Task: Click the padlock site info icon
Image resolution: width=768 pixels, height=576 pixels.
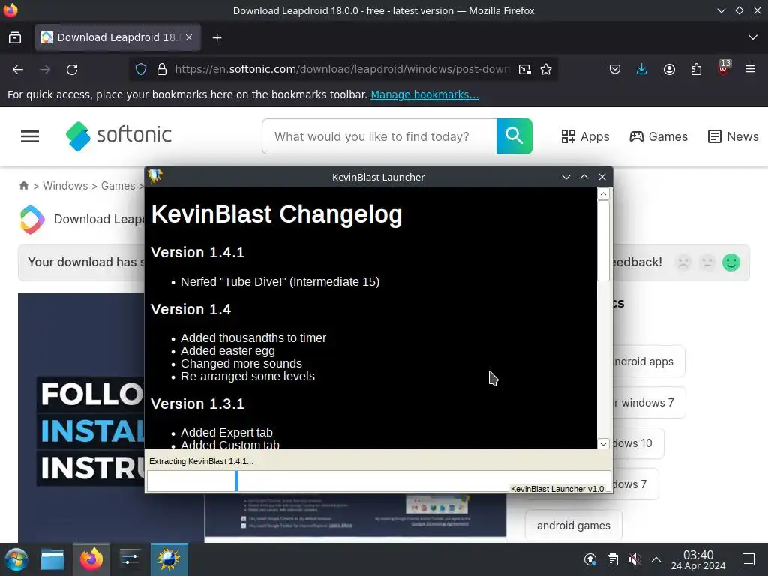Action: tap(162, 70)
